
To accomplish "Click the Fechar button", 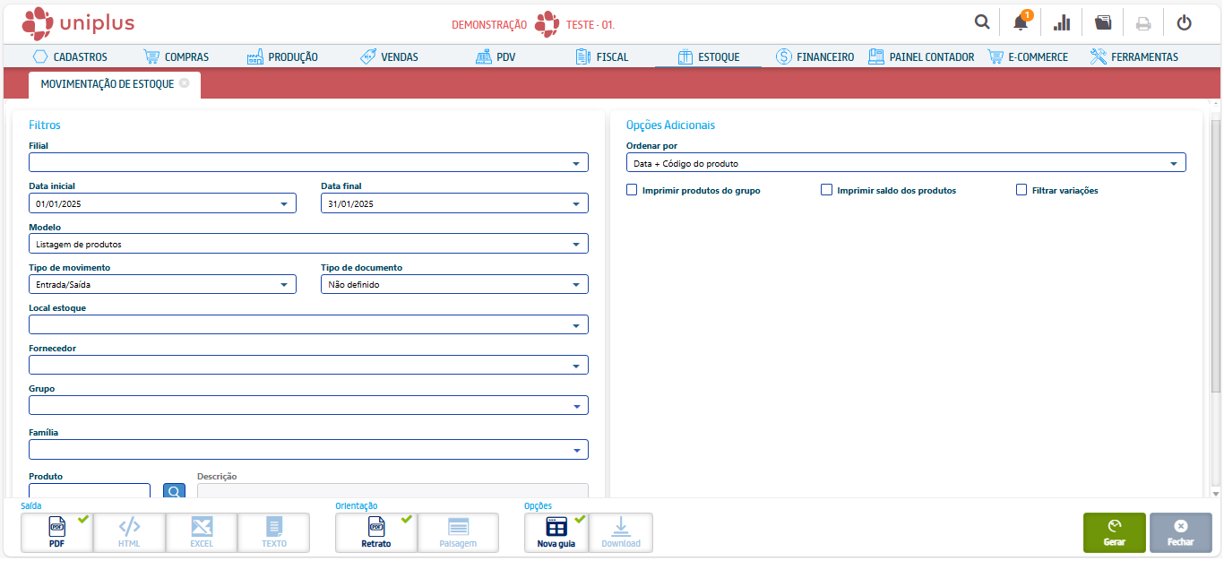I will (x=1180, y=532).
